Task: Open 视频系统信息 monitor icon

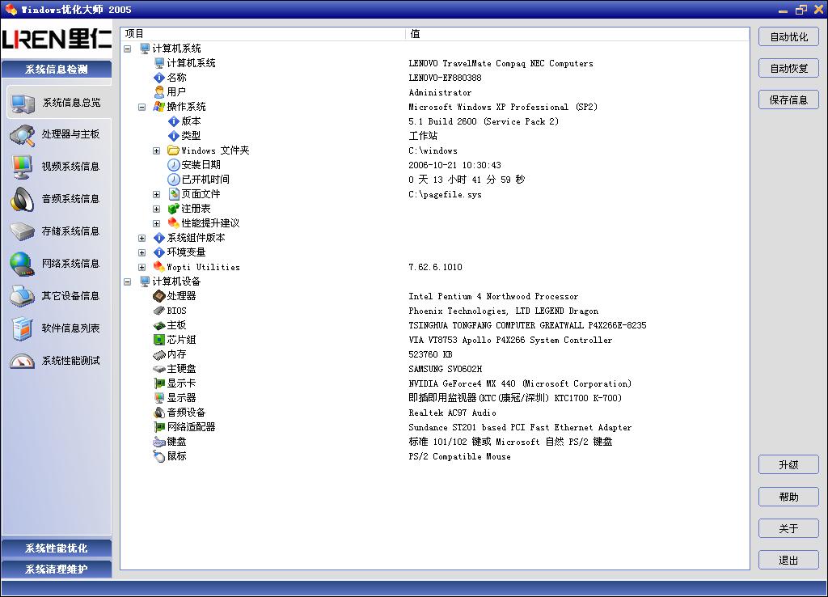Action: pyautogui.click(x=22, y=167)
